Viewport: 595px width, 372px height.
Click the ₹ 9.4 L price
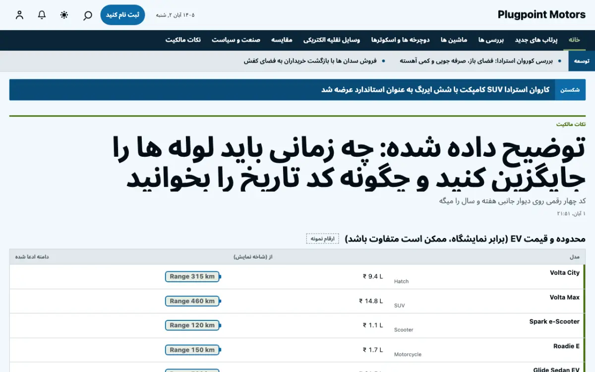point(373,276)
